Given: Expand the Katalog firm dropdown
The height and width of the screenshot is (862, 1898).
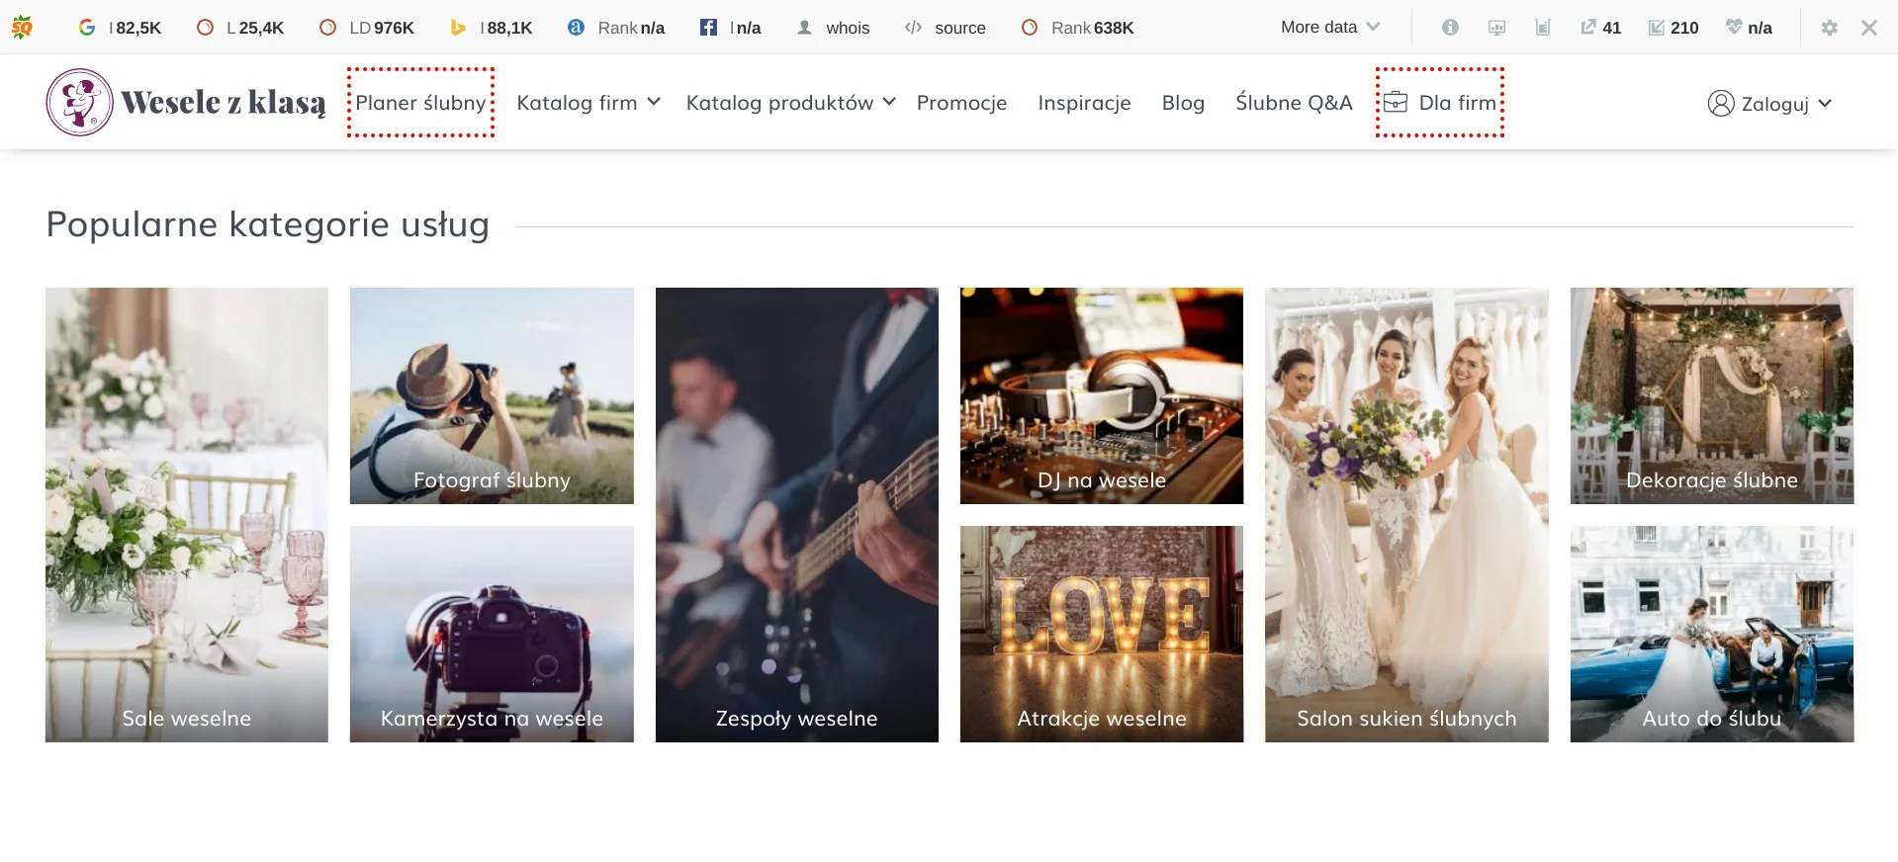Looking at the screenshot, I should [x=588, y=103].
